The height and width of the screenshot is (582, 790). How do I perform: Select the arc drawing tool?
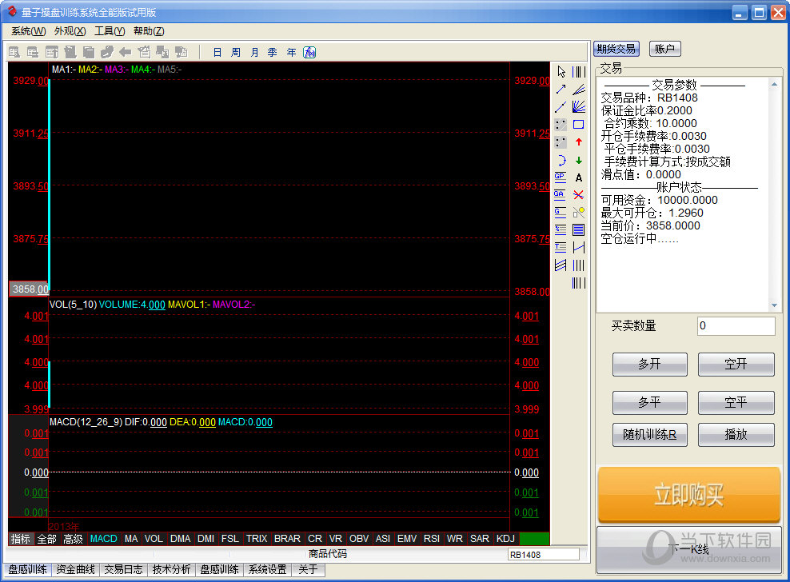[x=561, y=160]
